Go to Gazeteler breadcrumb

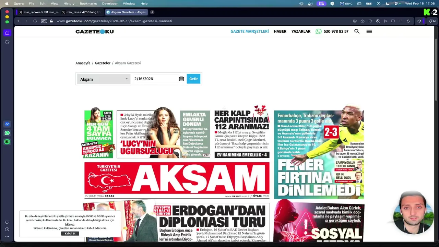[x=103, y=63]
